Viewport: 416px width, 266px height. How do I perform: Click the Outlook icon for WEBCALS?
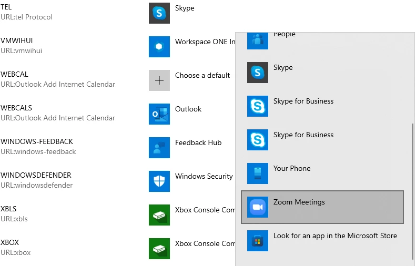(x=159, y=114)
